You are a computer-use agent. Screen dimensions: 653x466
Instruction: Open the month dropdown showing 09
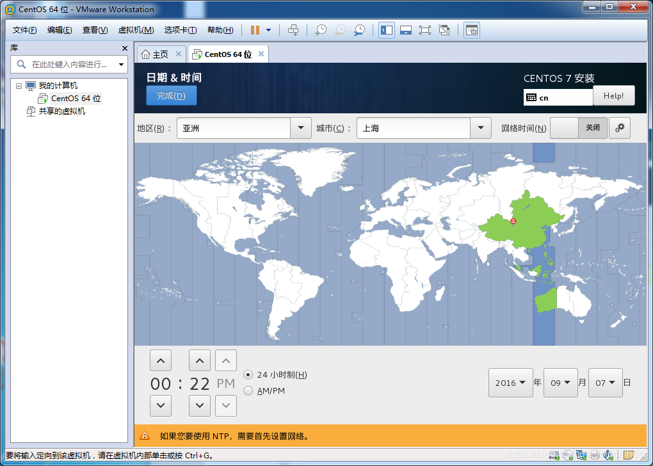coord(561,383)
